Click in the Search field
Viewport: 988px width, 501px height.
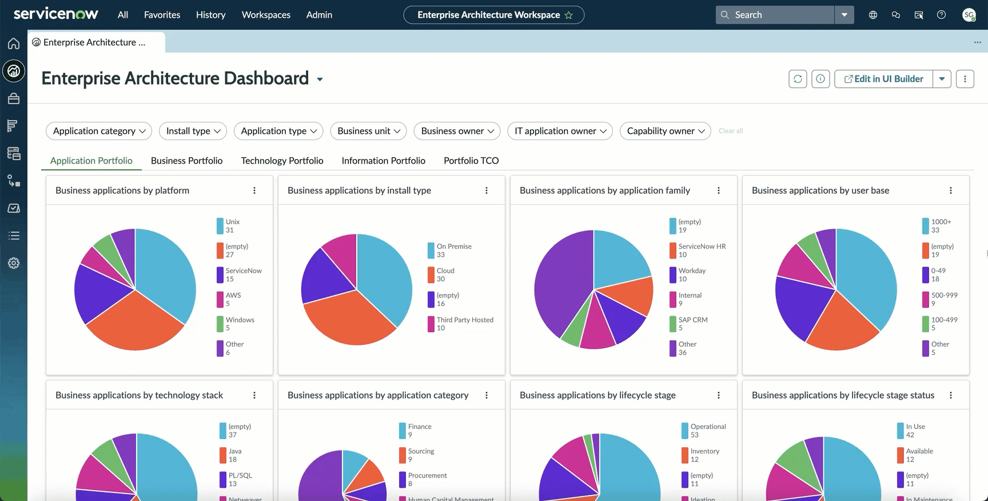[775, 15]
